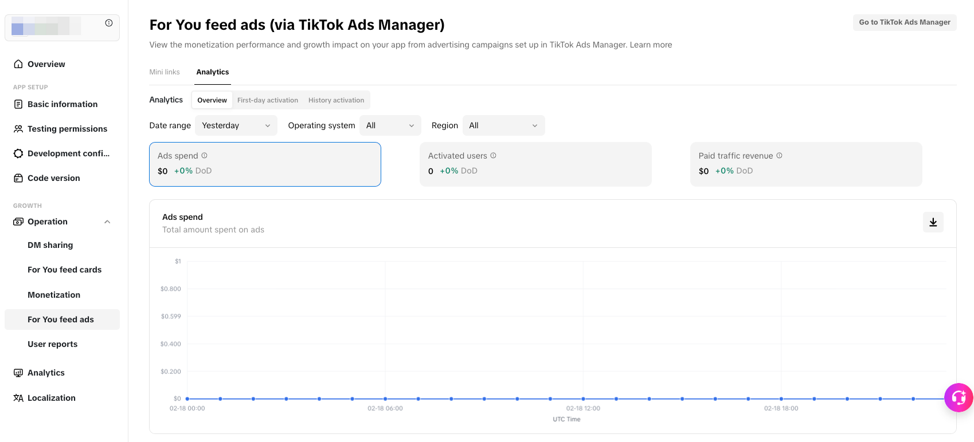Select the Activated users metric card
Viewport: 974px width, 442px height.
(535, 164)
